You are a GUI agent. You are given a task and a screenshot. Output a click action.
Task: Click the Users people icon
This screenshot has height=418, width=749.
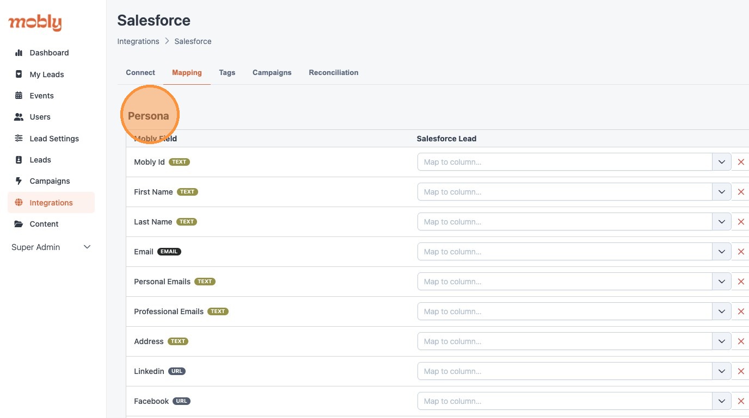coord(19,117)
